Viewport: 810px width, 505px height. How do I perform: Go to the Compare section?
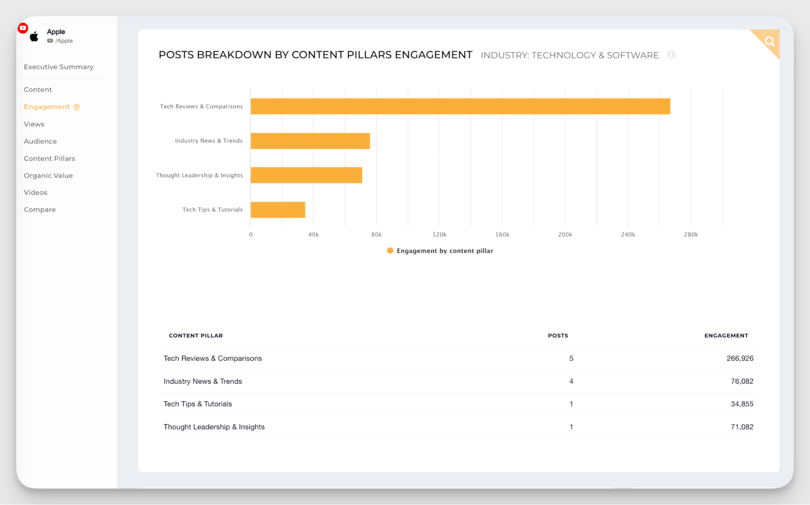point(40,209)
